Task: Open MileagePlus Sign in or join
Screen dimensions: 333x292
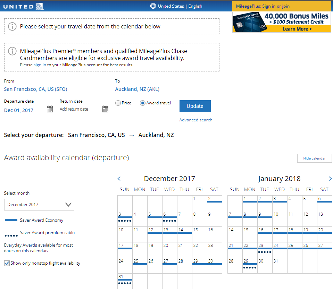Action: tap(263, 6)
